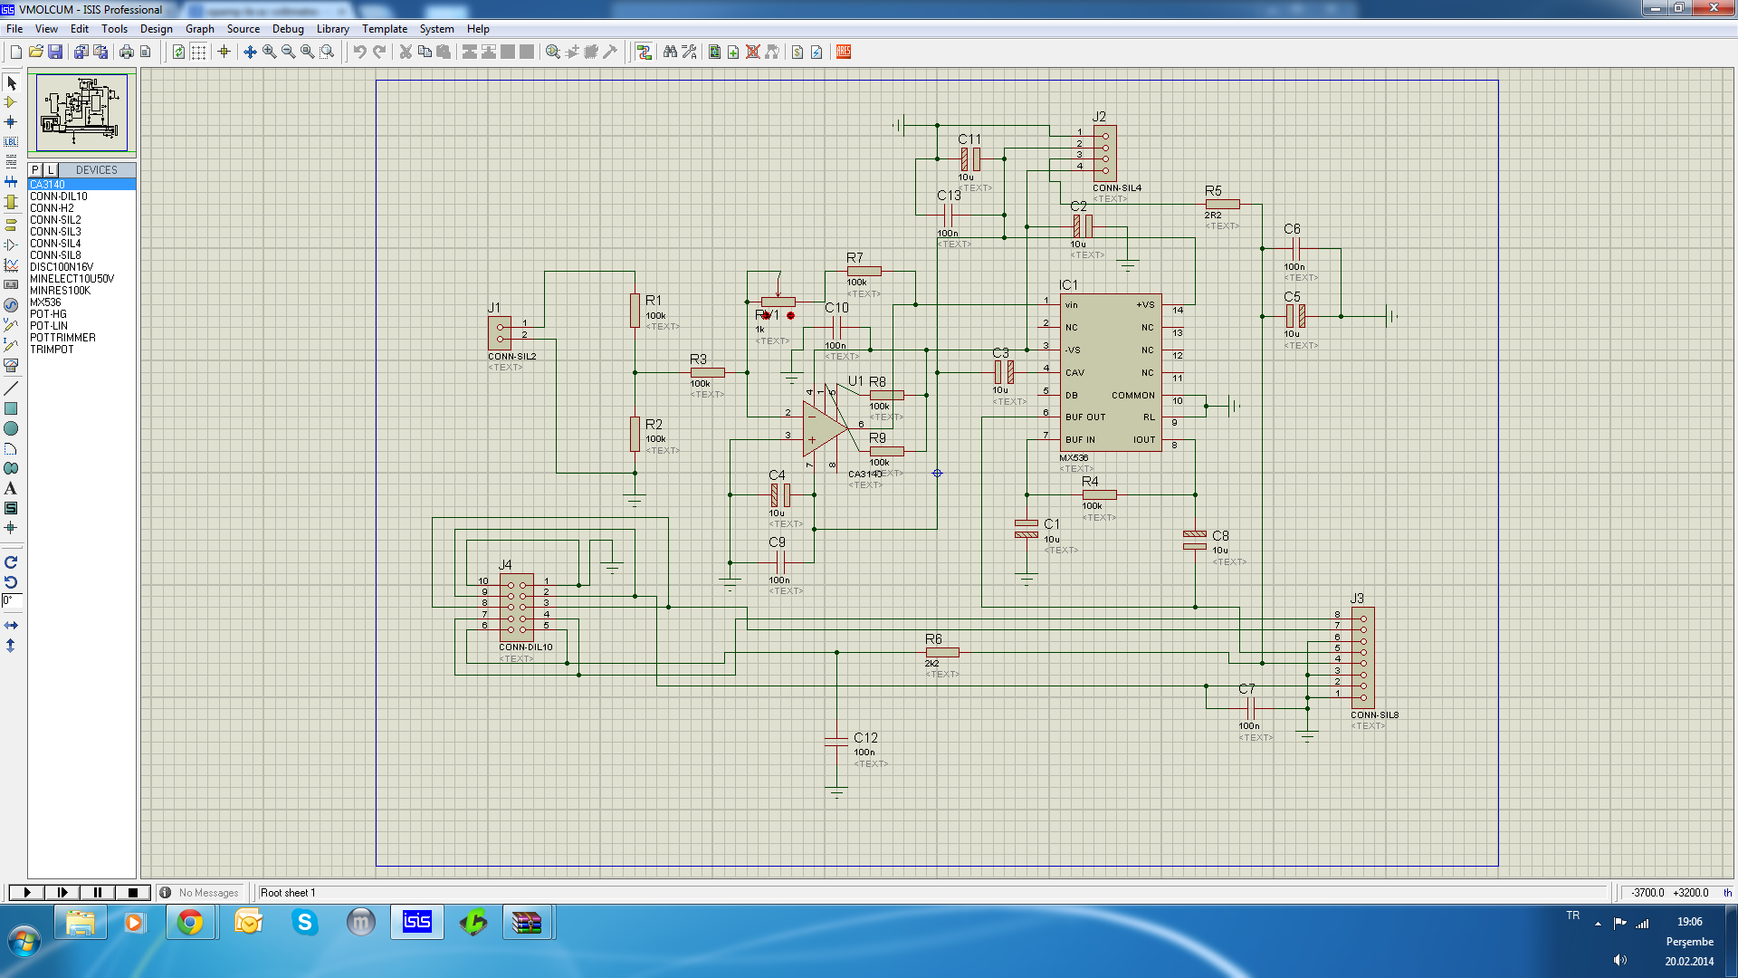Center view at cursor (pan icon)
Viewport: 1738px width, 978px height.
point(250,52)
